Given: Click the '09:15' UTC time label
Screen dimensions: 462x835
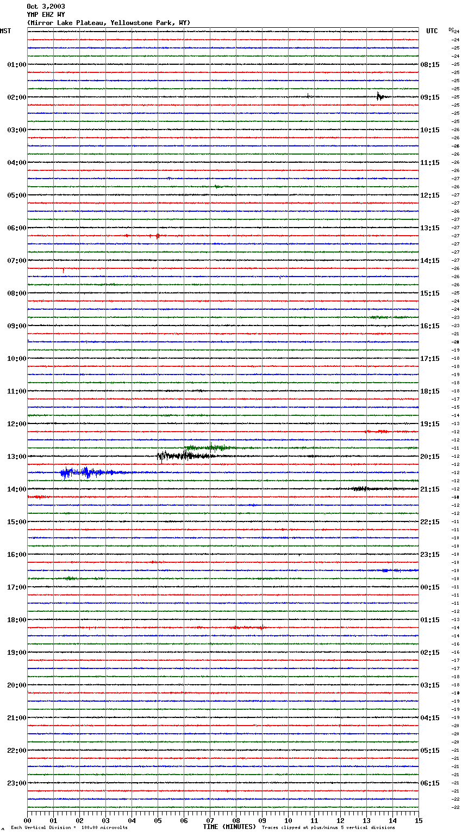Looking at the screenshot, I should (x=430, y=97).
